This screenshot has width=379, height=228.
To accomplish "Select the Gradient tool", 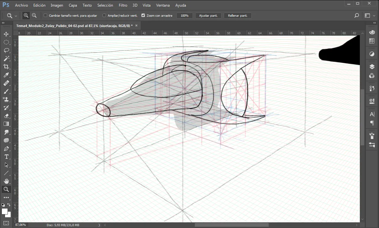I will coord(6,124).
